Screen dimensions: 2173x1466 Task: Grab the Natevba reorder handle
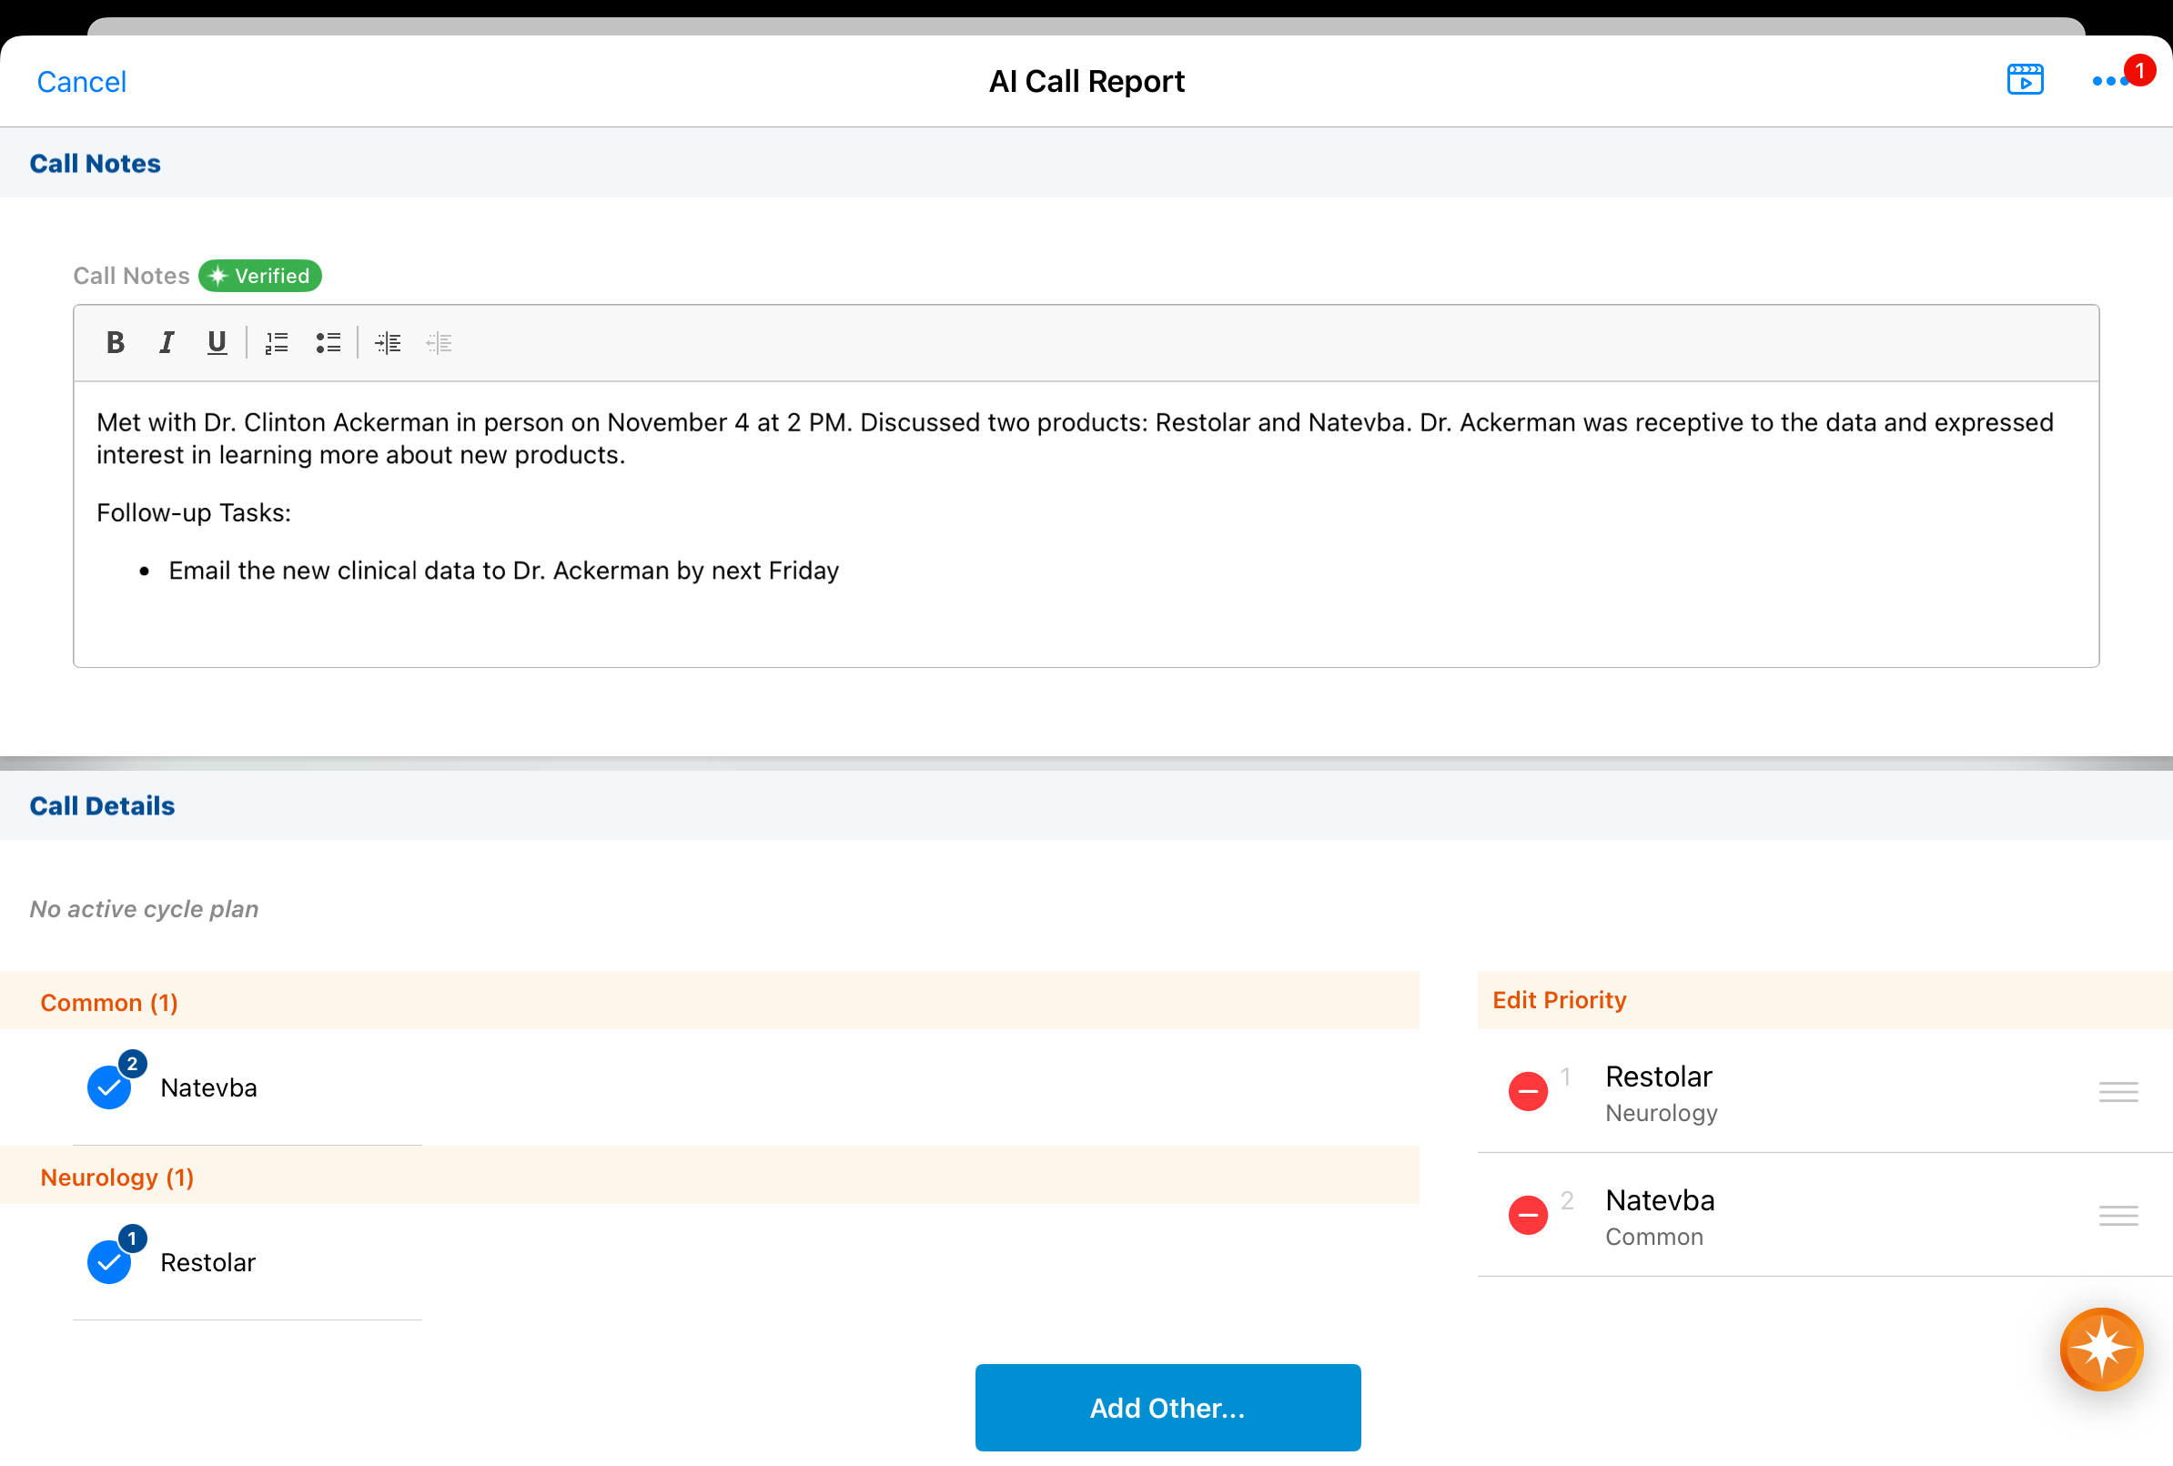(x=2117, y=1215)
